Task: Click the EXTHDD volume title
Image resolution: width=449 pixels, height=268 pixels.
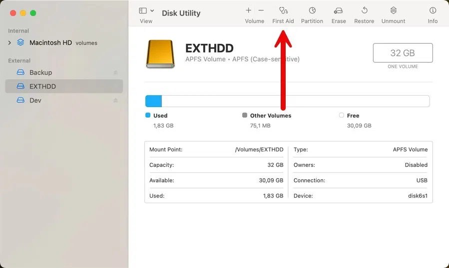Action: click(209, 48)
